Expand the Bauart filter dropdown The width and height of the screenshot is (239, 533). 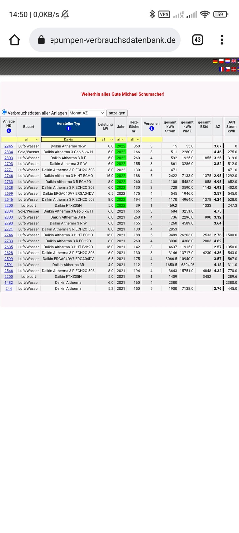click(x=28, y=140)
